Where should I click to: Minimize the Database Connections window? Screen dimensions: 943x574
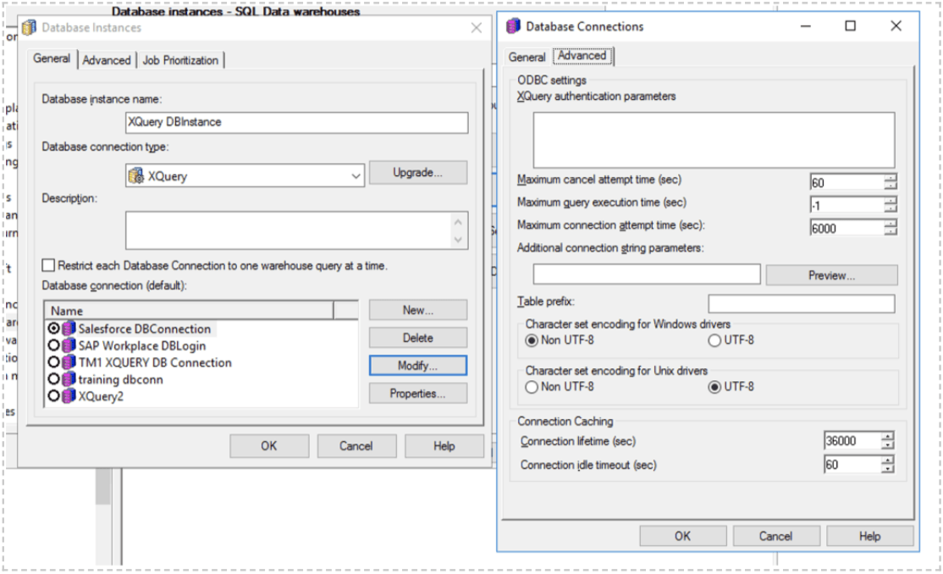(805, 26)
